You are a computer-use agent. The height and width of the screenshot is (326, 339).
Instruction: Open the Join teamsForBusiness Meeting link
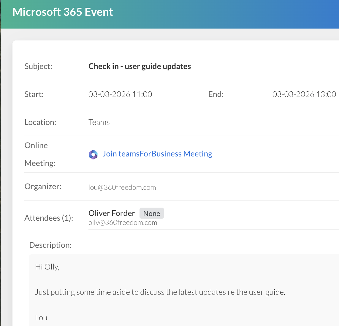(157, 154)
